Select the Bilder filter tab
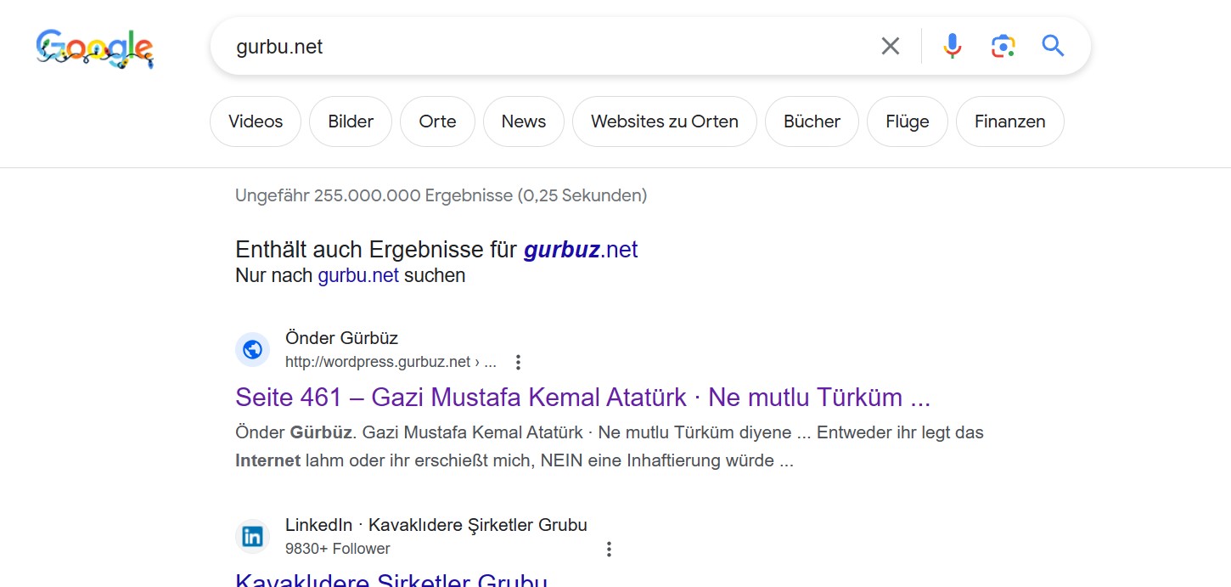The height and width of the screenshot is (587, 1231). tap(351, 121)
